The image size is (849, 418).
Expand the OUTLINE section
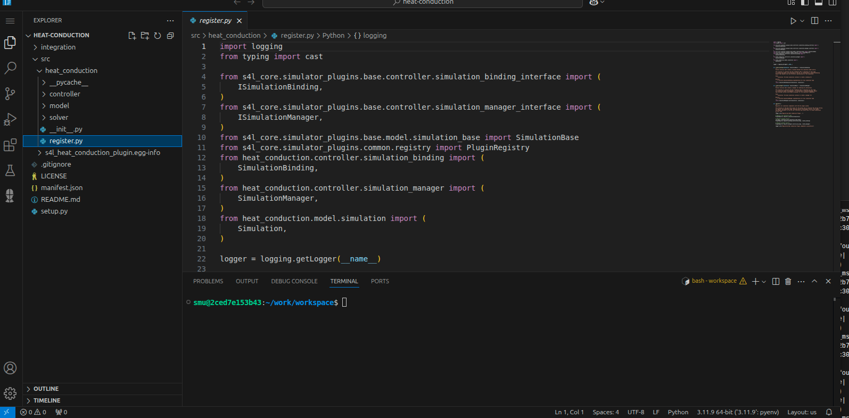tap(102, 389)
